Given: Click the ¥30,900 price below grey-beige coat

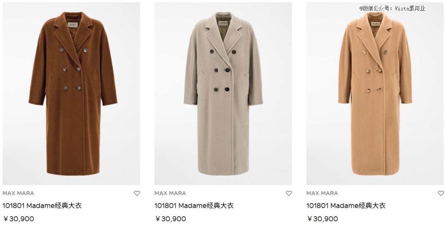Looking at the screenshot, I should [171, 219].
